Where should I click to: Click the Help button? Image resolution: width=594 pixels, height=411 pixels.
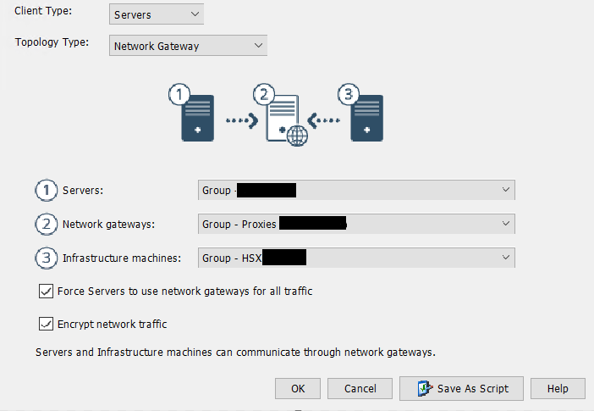tap(558, 389)
